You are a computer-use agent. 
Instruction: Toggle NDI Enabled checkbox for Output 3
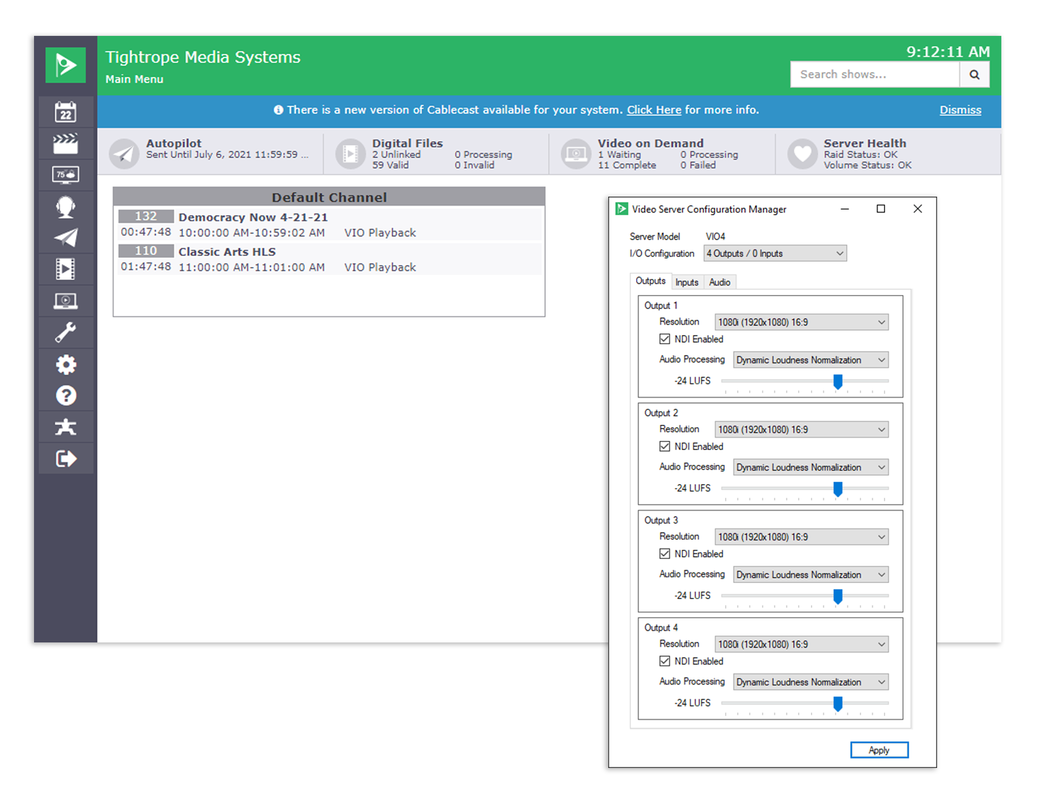pos(664,554)
